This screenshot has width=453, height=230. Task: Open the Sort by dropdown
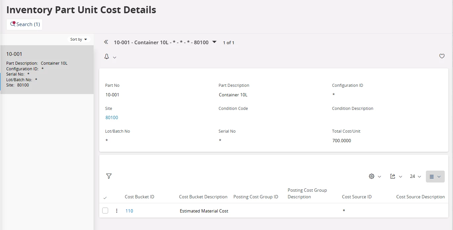[79, 39]
